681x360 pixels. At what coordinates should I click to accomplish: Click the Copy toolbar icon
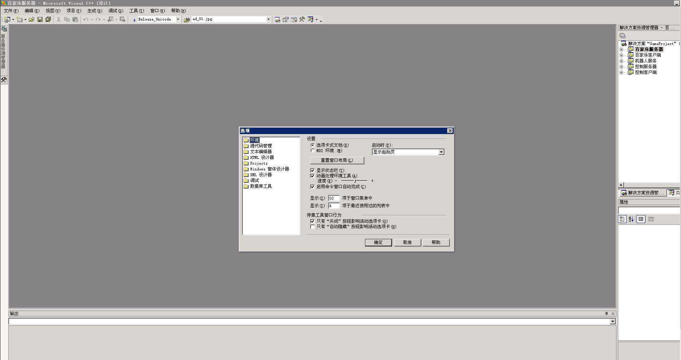click(67, 19)
